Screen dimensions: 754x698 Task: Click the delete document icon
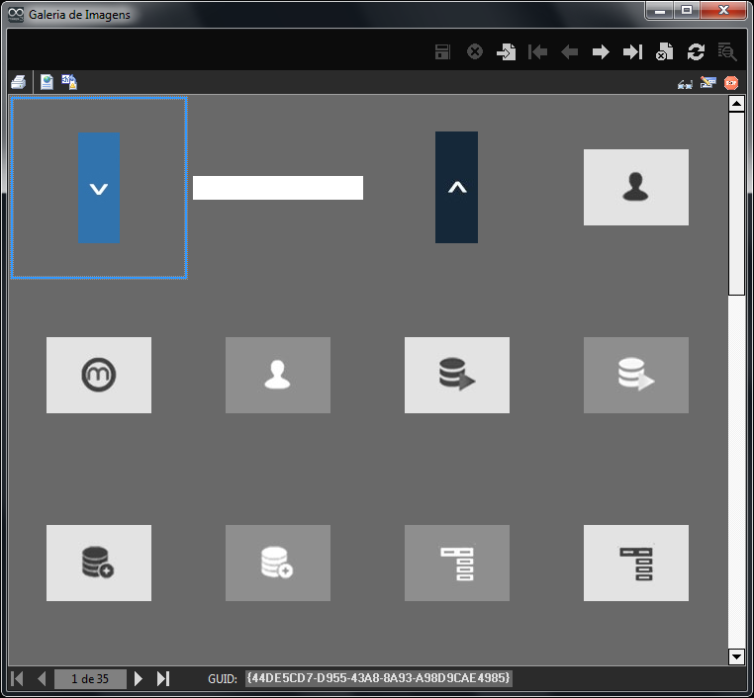(664, 52)
